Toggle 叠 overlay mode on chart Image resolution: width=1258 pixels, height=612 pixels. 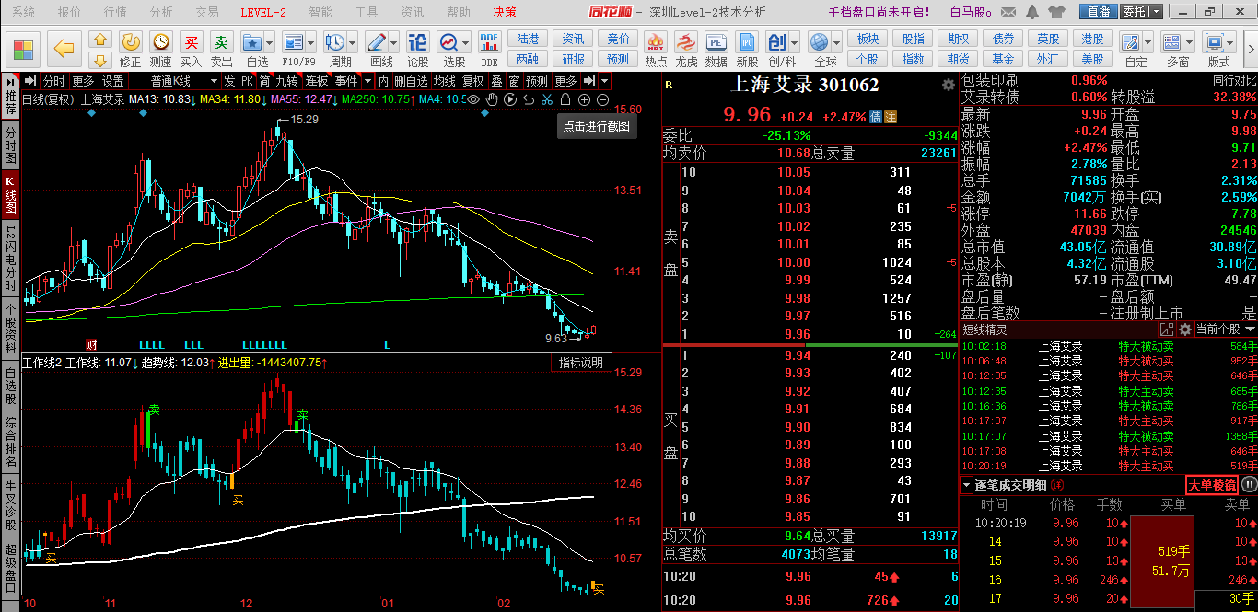pyautogui.click(x=497, y=81)
